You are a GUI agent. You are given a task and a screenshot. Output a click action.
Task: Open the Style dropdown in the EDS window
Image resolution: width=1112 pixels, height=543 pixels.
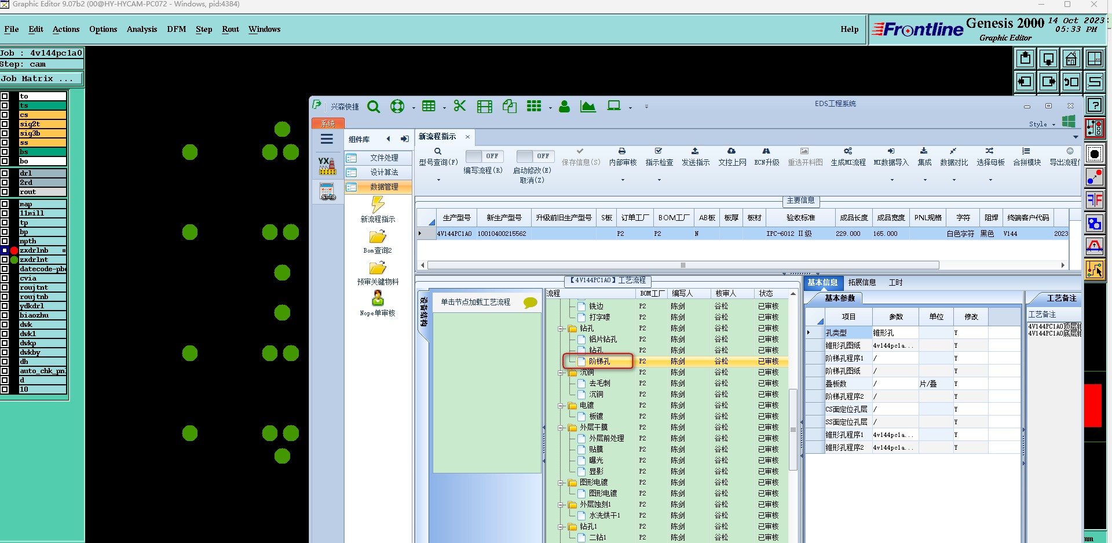(x=1042, y=124)
